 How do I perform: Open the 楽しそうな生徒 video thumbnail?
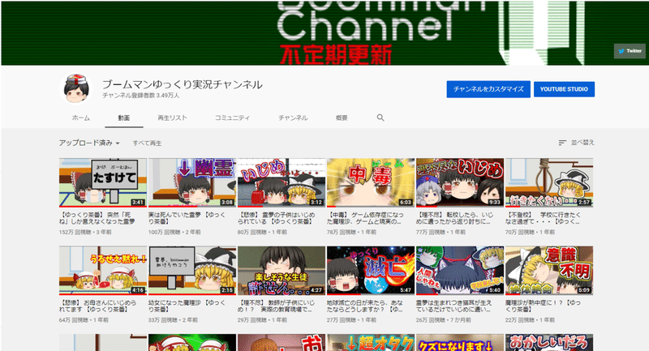[282, 271]
